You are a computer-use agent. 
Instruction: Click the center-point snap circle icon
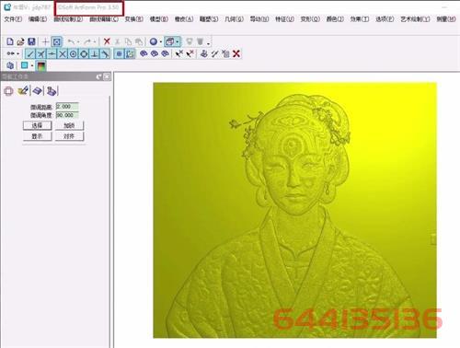(73, 54)
